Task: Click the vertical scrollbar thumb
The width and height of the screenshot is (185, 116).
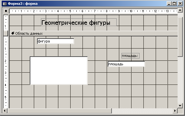Action: [180, 37]
